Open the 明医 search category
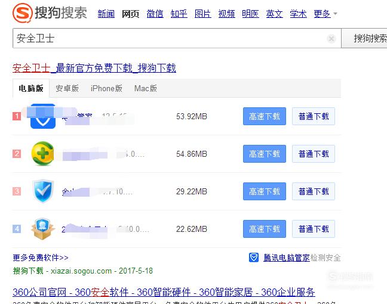387x304 pixels. [x=250, y=14]
